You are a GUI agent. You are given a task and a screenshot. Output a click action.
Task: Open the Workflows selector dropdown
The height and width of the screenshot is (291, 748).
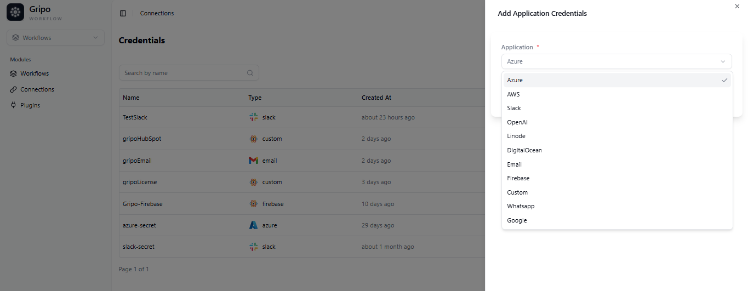pyautogui.click(x=55, y=38)
